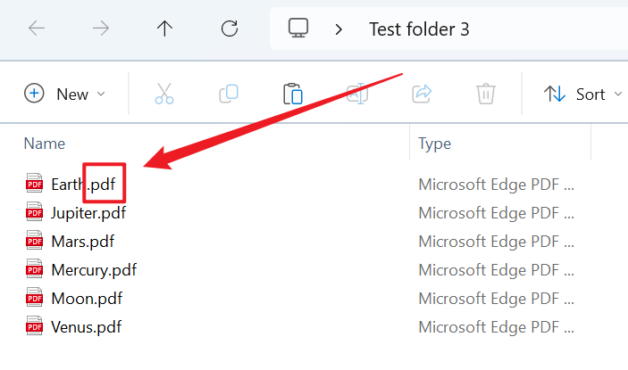
Task: Select the Earth.pdf file
Action: tap(83, 185)
